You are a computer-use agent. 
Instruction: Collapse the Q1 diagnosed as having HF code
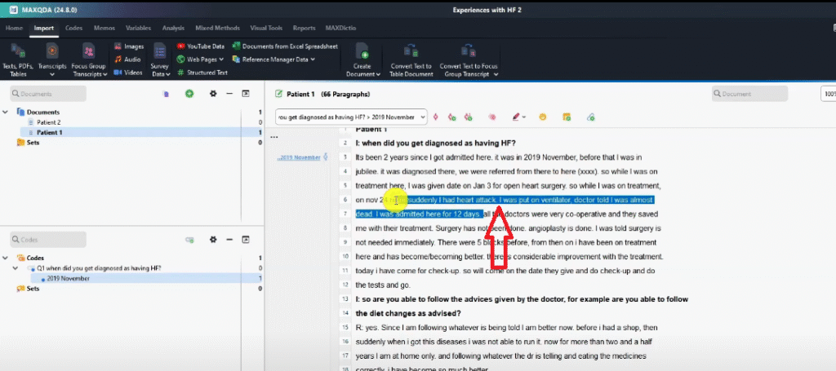(16, 268)
